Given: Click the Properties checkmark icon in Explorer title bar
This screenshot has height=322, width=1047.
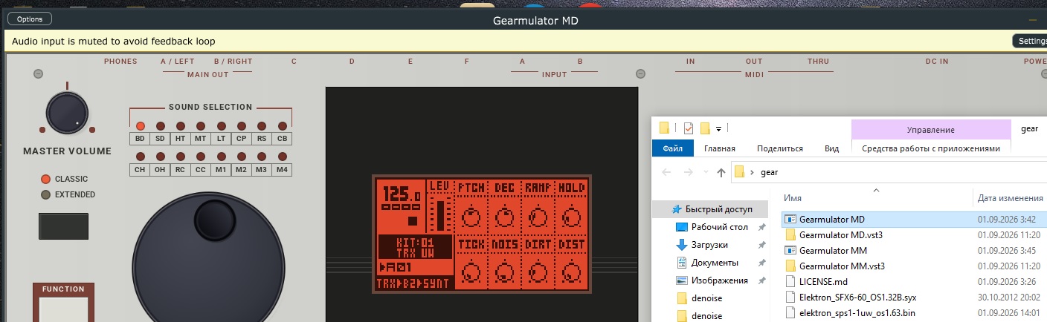Looking at the screenshot, I should [x=689, y=128].
